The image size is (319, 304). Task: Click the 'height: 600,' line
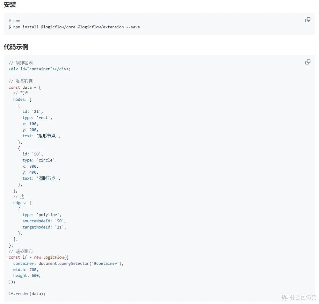[27, 275]
